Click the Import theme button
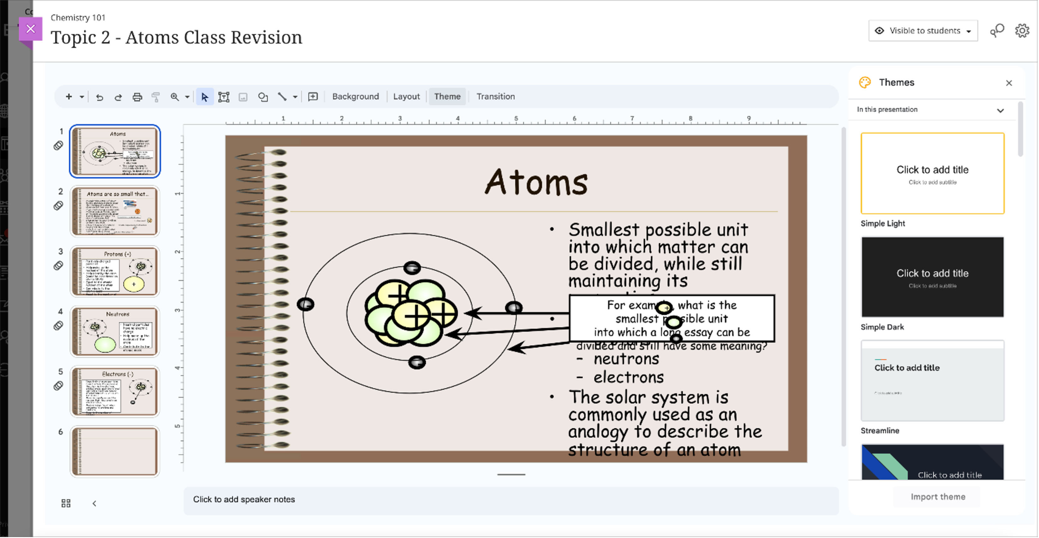This screenshot has height=538, width=1039. point(938,497)
